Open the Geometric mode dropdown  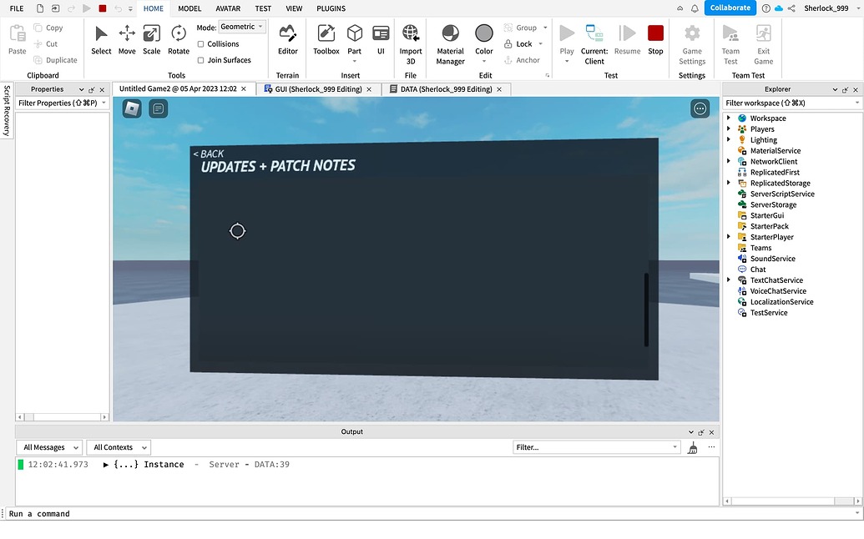pos(241,26)
